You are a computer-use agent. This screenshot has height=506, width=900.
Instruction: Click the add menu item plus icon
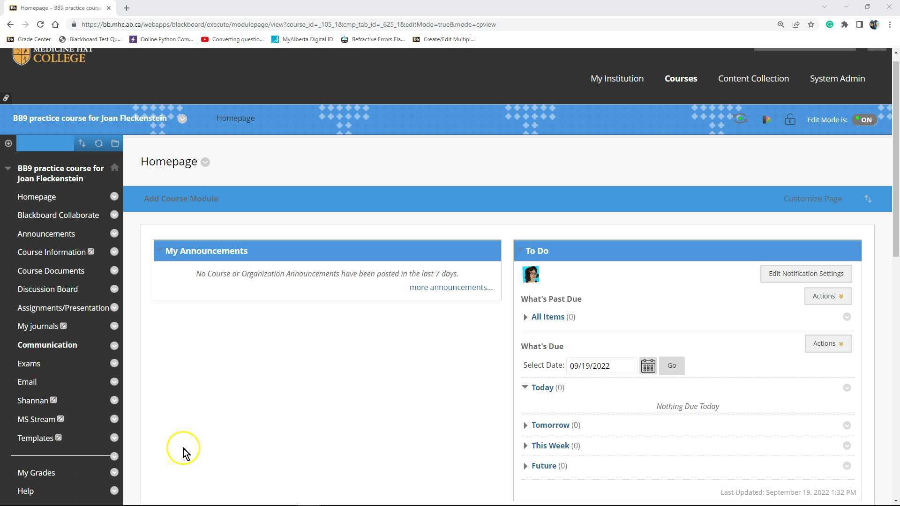(x=8, y=143)
